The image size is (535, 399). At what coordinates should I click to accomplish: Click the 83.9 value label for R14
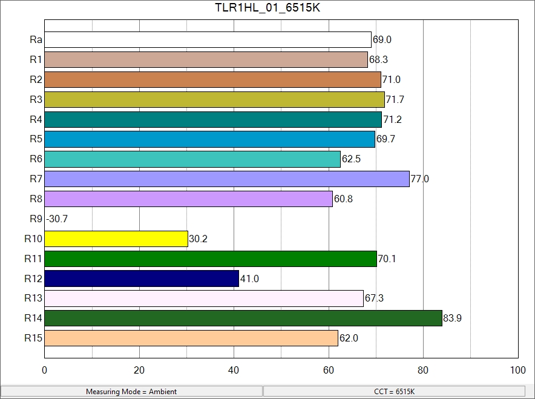pos(452,318)
